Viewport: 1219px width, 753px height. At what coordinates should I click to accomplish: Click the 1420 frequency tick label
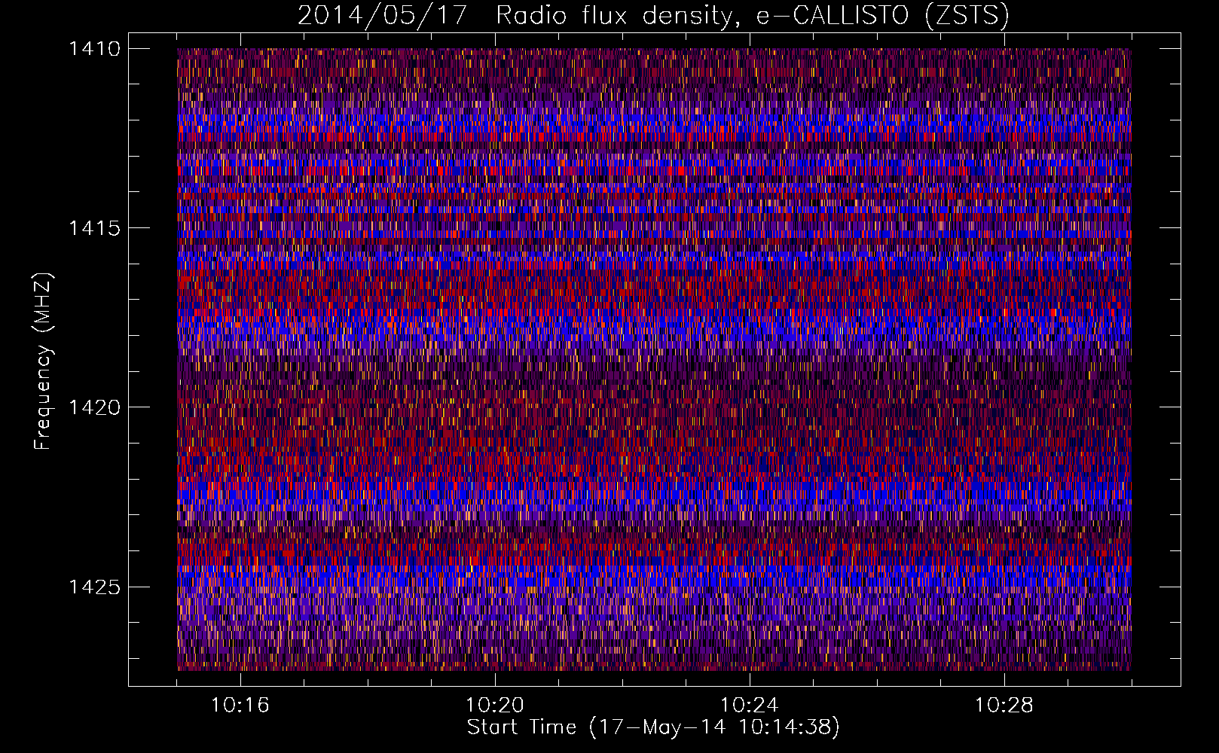[94, 407]
